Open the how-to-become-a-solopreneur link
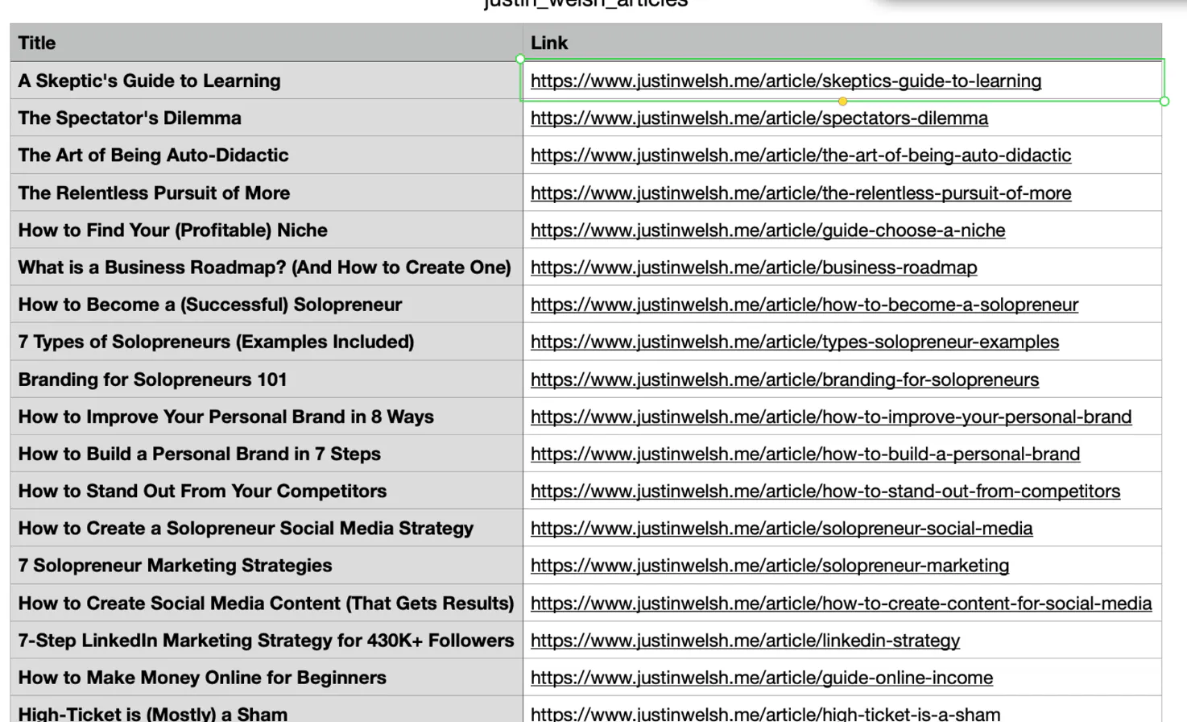 pyautogui.click(x=804, y=305)
